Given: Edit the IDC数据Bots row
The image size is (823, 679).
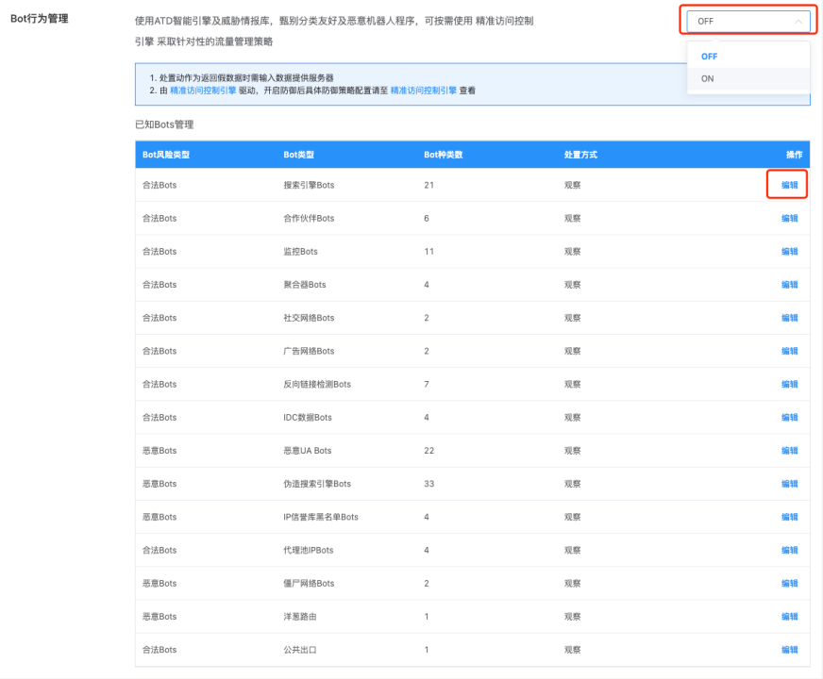Looking at the screenshot, I should tap(789, 418).
